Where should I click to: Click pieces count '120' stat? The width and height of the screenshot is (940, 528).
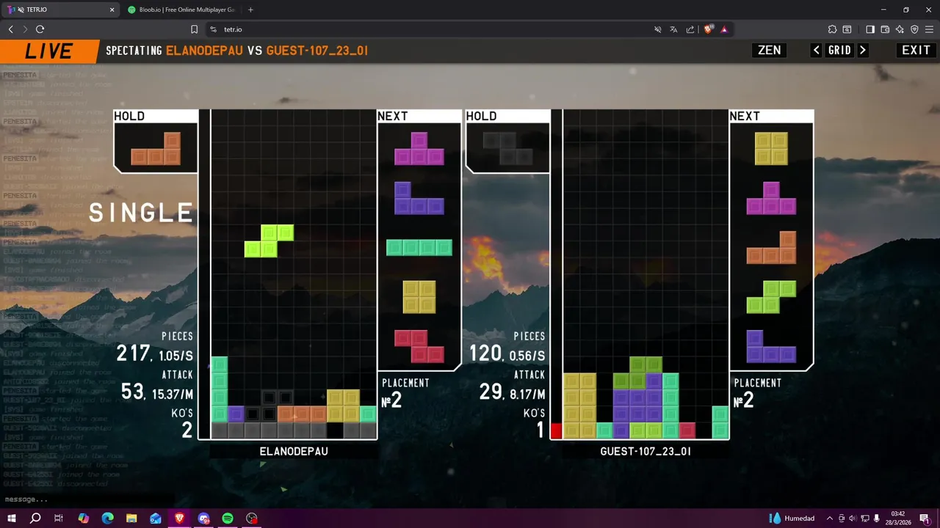click(x=485, y=354)
